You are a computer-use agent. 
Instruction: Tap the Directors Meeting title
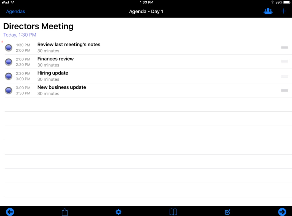pos(38,26)
